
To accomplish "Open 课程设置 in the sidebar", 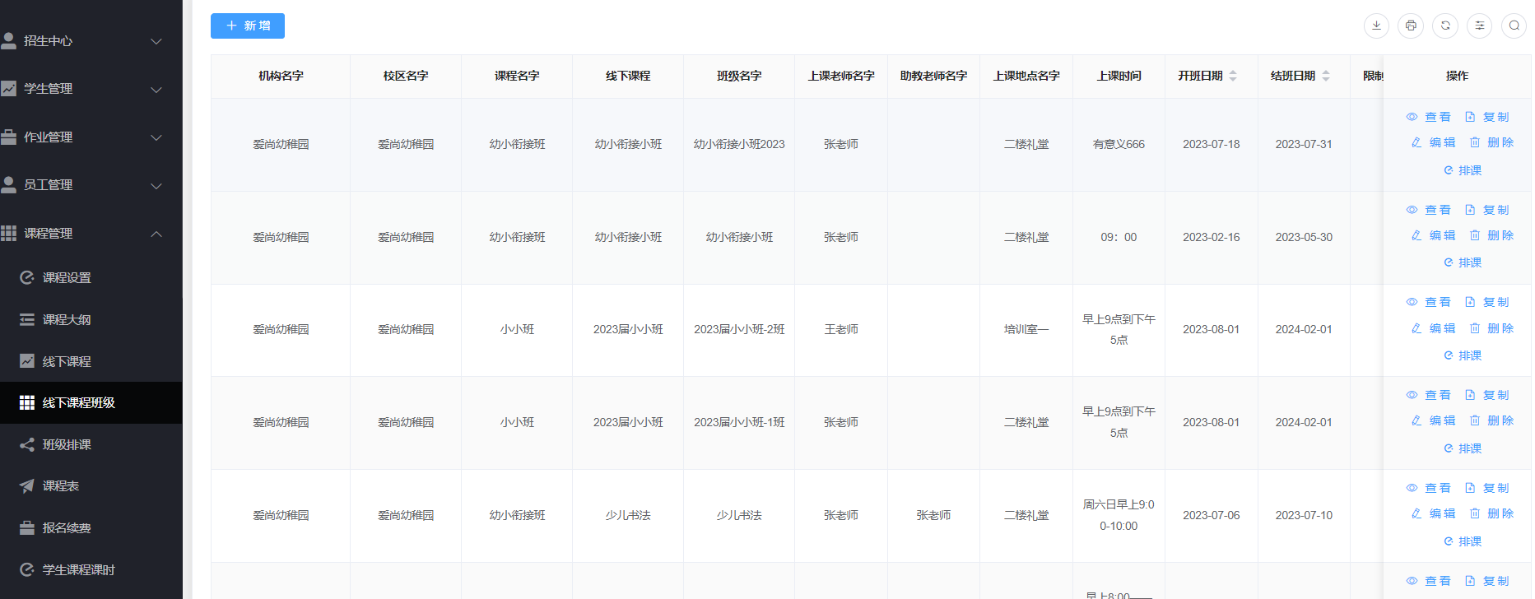I will click(91, 278).
